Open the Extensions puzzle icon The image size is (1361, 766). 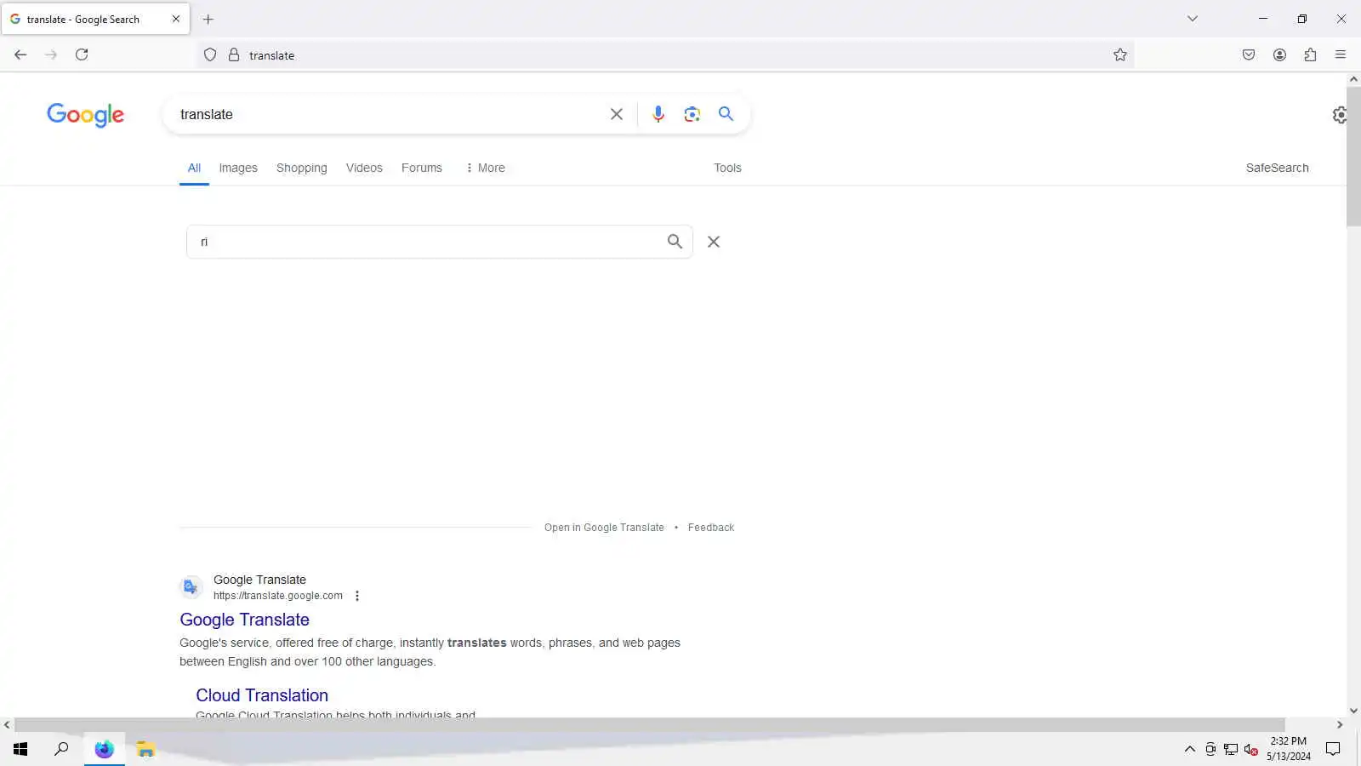click(1310, 55)
